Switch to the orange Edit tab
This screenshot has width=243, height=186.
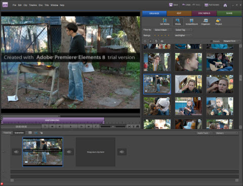(179, 13)
